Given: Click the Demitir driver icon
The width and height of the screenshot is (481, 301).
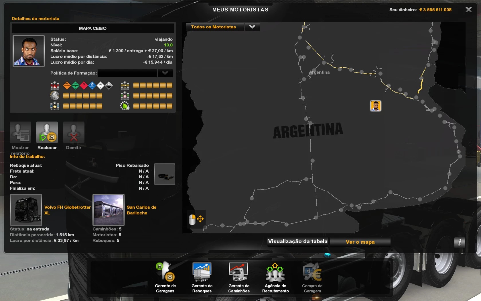Looking at the screenshot, I should pyautogui.click(x=74, y=132).
